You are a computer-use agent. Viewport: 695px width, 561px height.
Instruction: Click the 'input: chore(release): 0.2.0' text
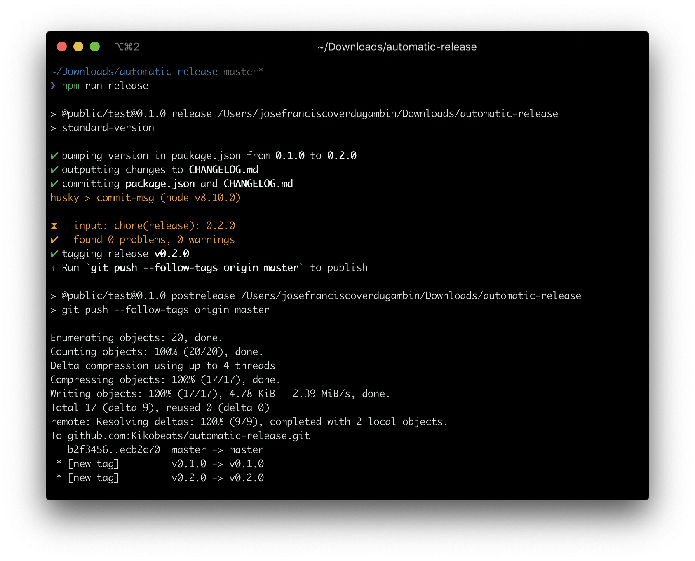tap(154, 226)
